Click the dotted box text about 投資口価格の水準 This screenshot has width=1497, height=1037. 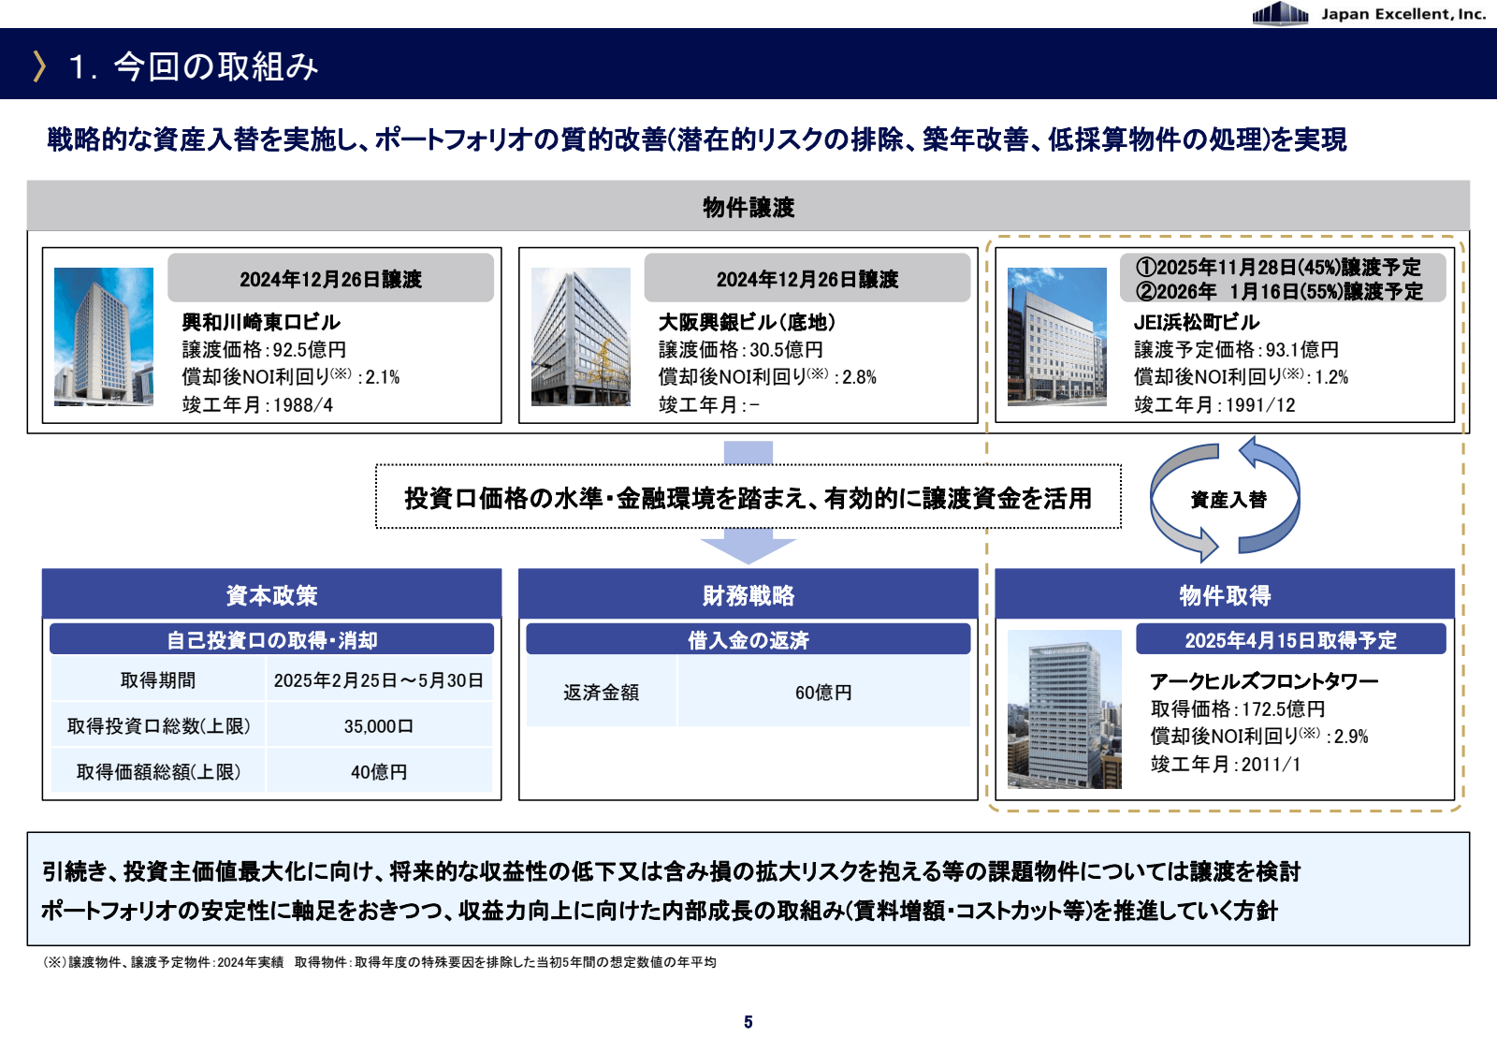coord(748,498)
